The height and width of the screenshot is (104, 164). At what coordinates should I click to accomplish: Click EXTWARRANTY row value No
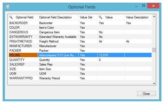111,37
